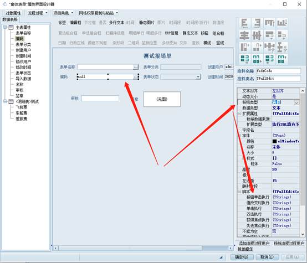Image resolution: width=307 pixels, height=263 pixels.
Task: Click the same width sizing icon
Action: pyautogui.click(x=269, y=35)
